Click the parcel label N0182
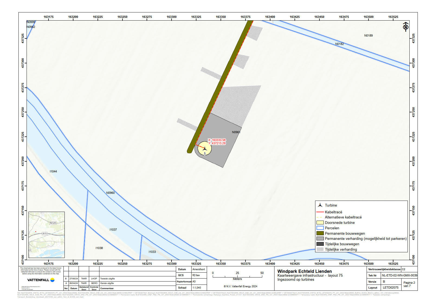The image size is (430, 304). [339, 44]
